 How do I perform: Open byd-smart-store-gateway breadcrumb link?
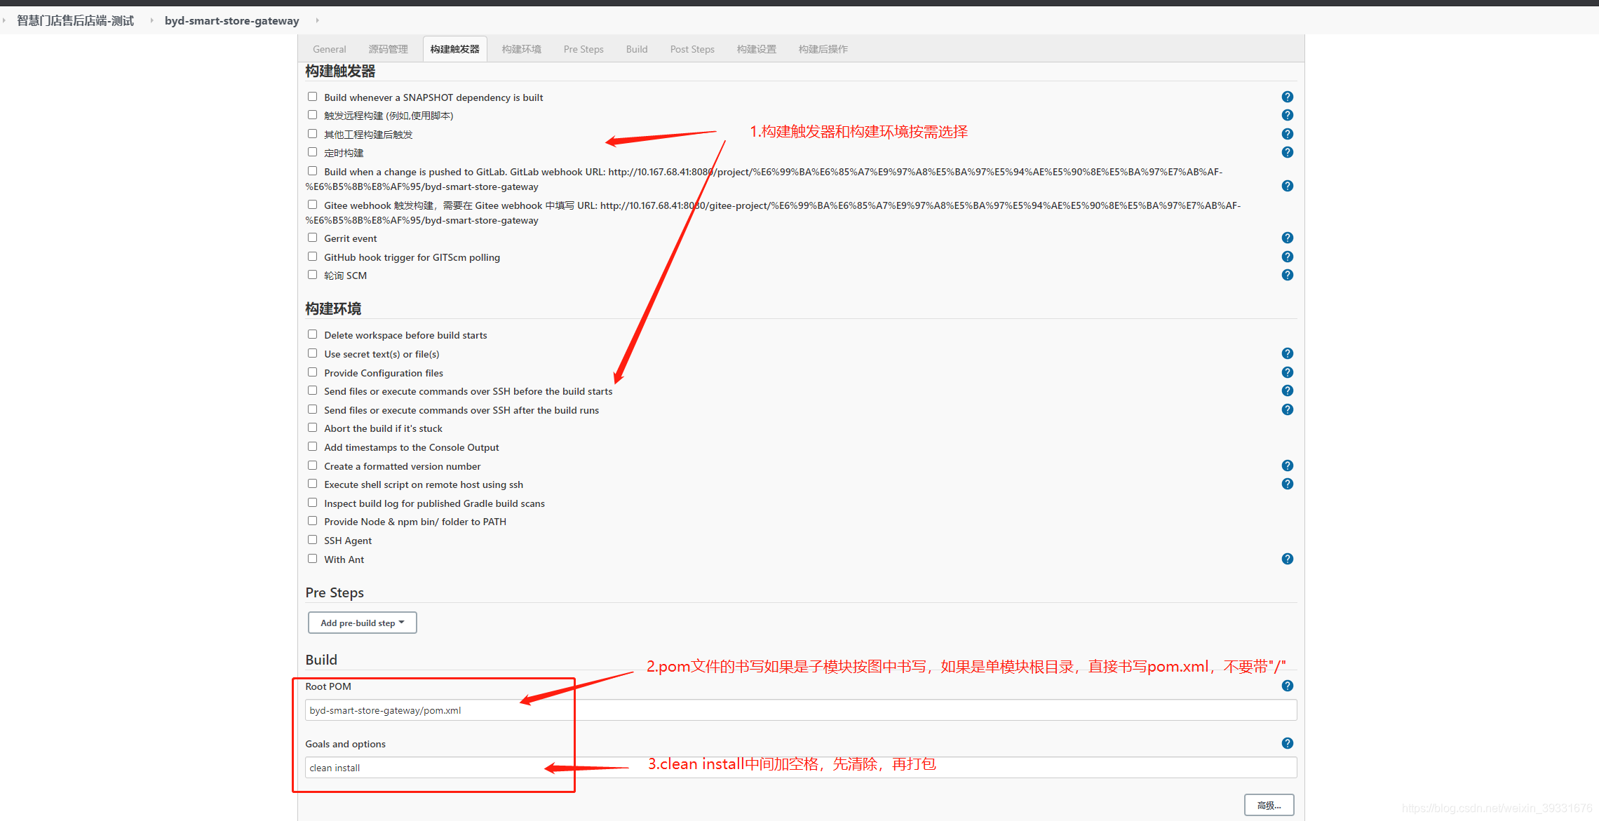point(231,20)
